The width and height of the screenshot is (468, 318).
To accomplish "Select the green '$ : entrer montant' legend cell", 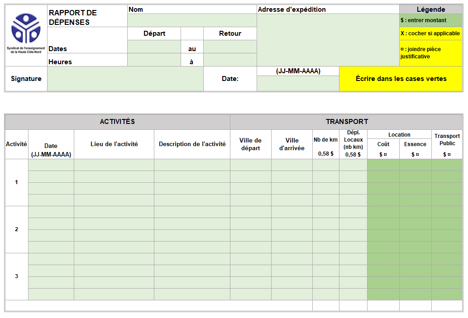I will 431,20.
